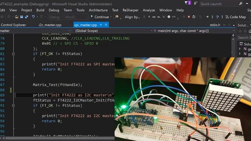Click the Save icon in toolbar
Image resolution: width=251 pixels, height=141 pixels.
22,17
